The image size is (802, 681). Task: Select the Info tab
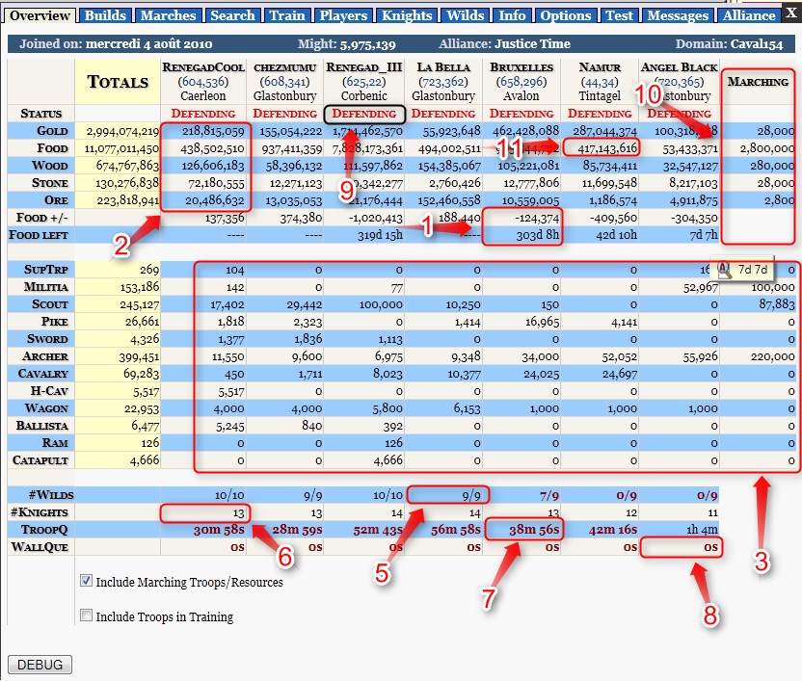512,15
